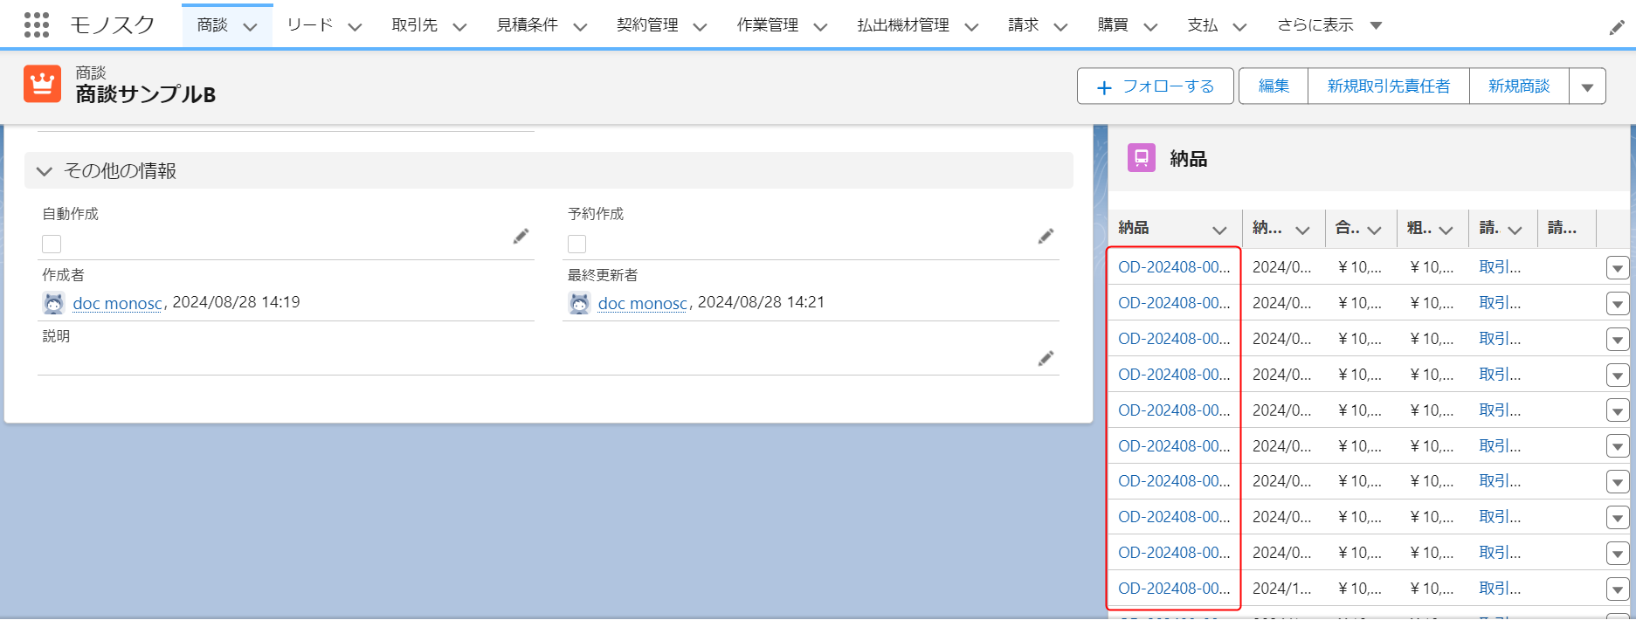Switch to the 取引先 tab
This screenshot has height=627, width=1636.
[x=414, y=25]
